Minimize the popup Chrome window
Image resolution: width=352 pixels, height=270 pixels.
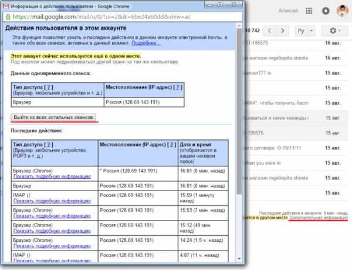tap(211, 5)
